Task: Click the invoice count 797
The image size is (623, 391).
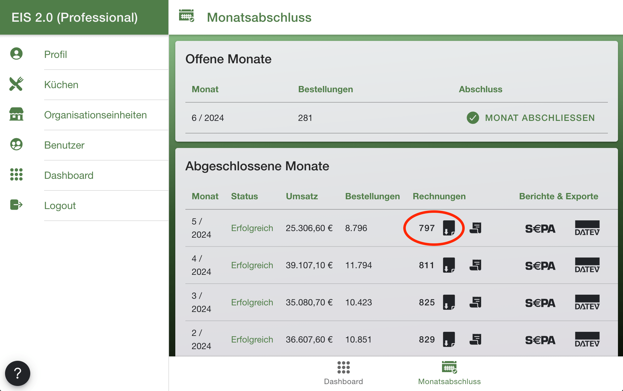Action: pos(427,228)
